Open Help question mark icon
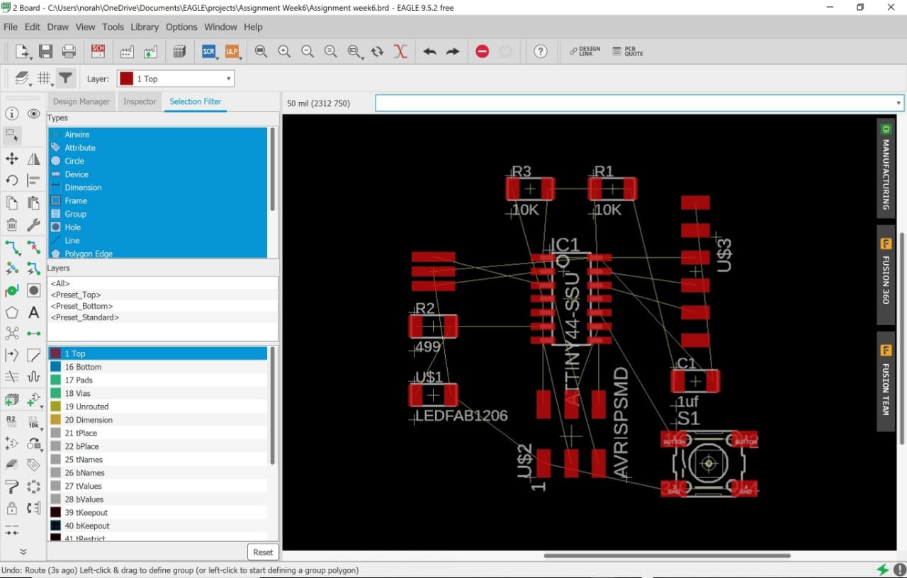The width and height of the screenshot is (907, 578). point(541,52)
